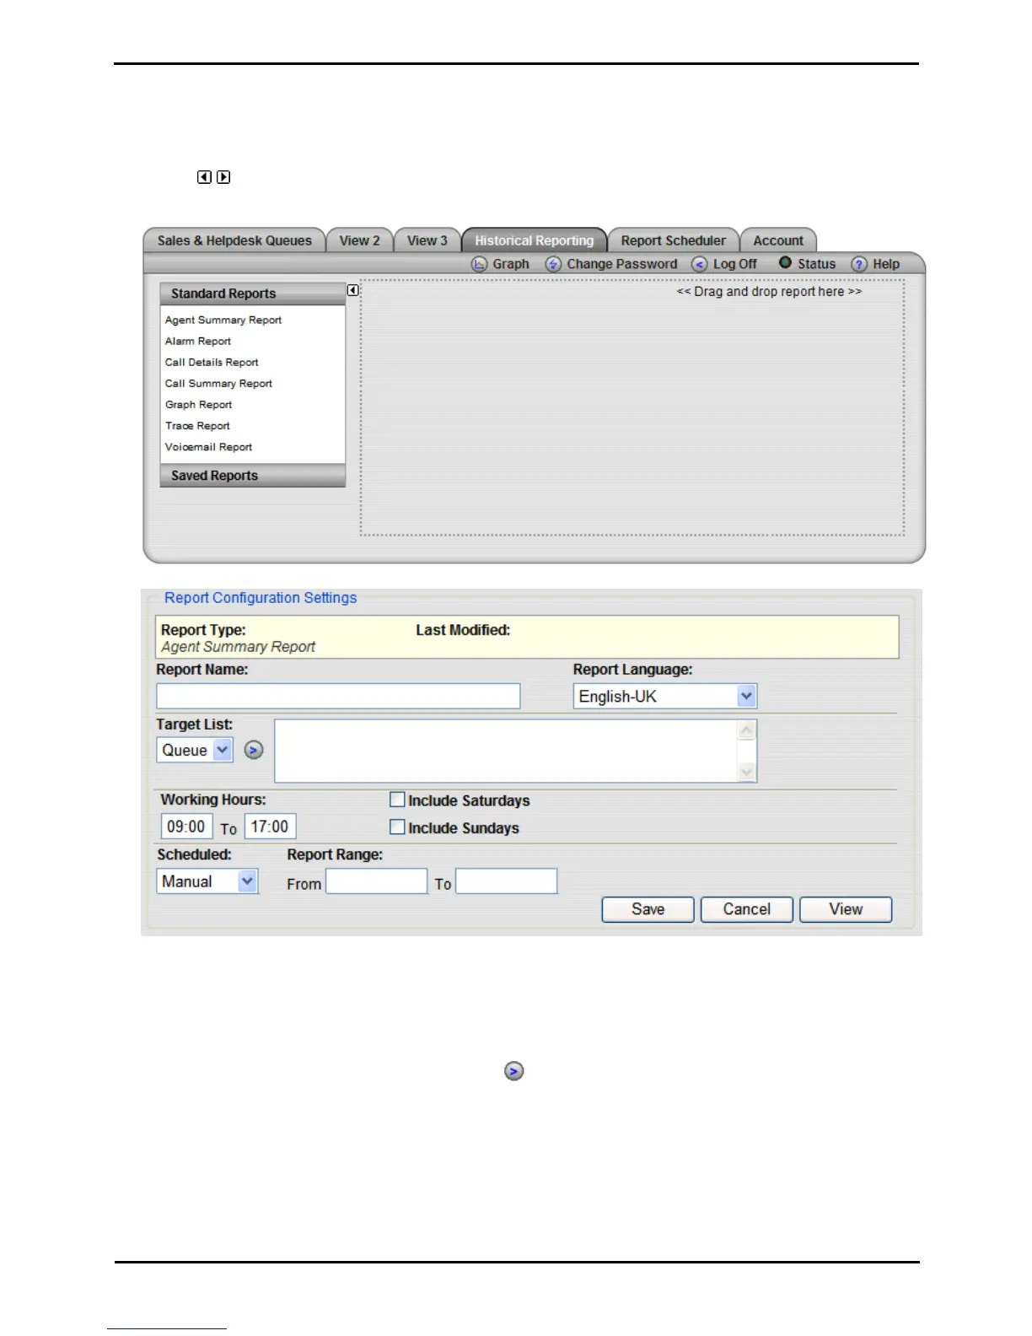The image size is (1032, 1336).
Task: Select the Historical Reporting tab
Action: (534, 240)
